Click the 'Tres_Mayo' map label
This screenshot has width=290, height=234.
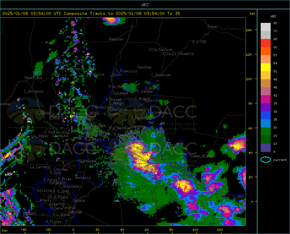[117, 87]
